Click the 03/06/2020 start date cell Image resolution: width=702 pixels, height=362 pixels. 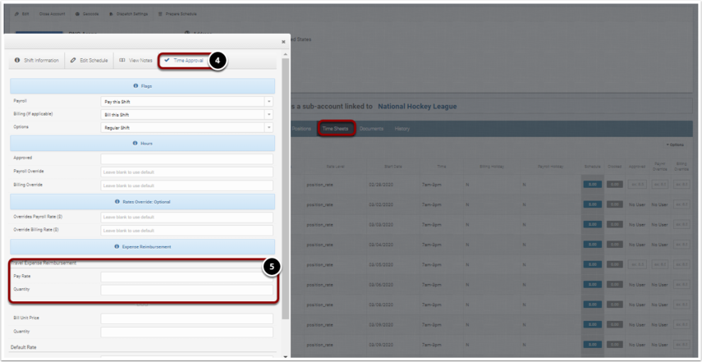380,285
